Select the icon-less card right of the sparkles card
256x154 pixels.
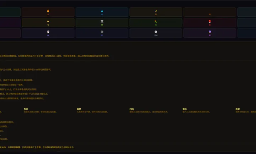pyautogui.click(x=210, y=12)
